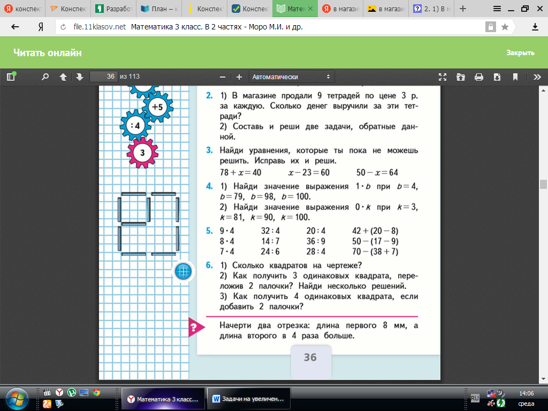Click the vertical scrollbar thumb on right
Image resolution: width=548 pixels, height=411 pixels.
(543, 184)
